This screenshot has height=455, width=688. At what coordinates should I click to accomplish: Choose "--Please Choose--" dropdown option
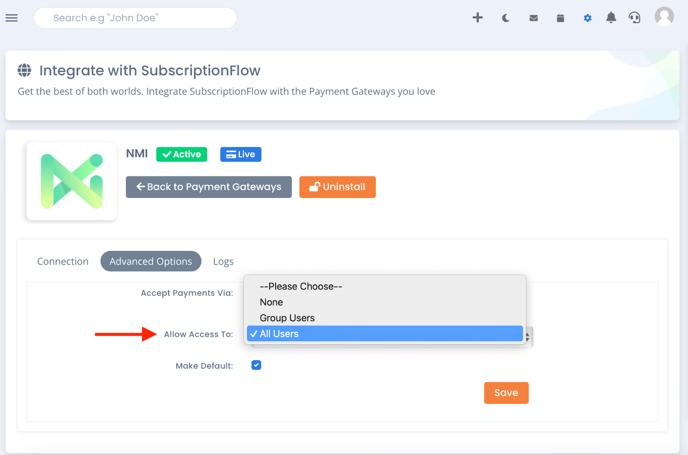385,286
